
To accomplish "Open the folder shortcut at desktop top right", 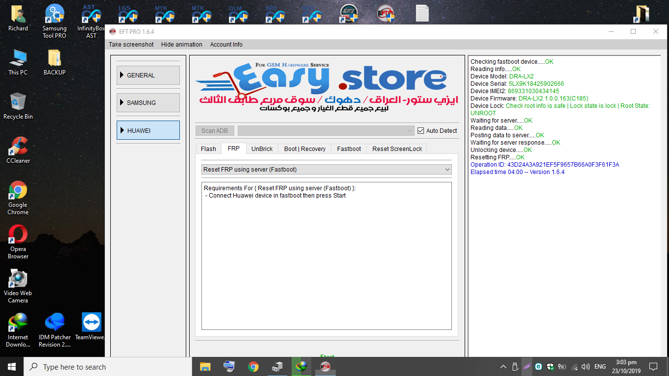I will [x=642, y=13].
